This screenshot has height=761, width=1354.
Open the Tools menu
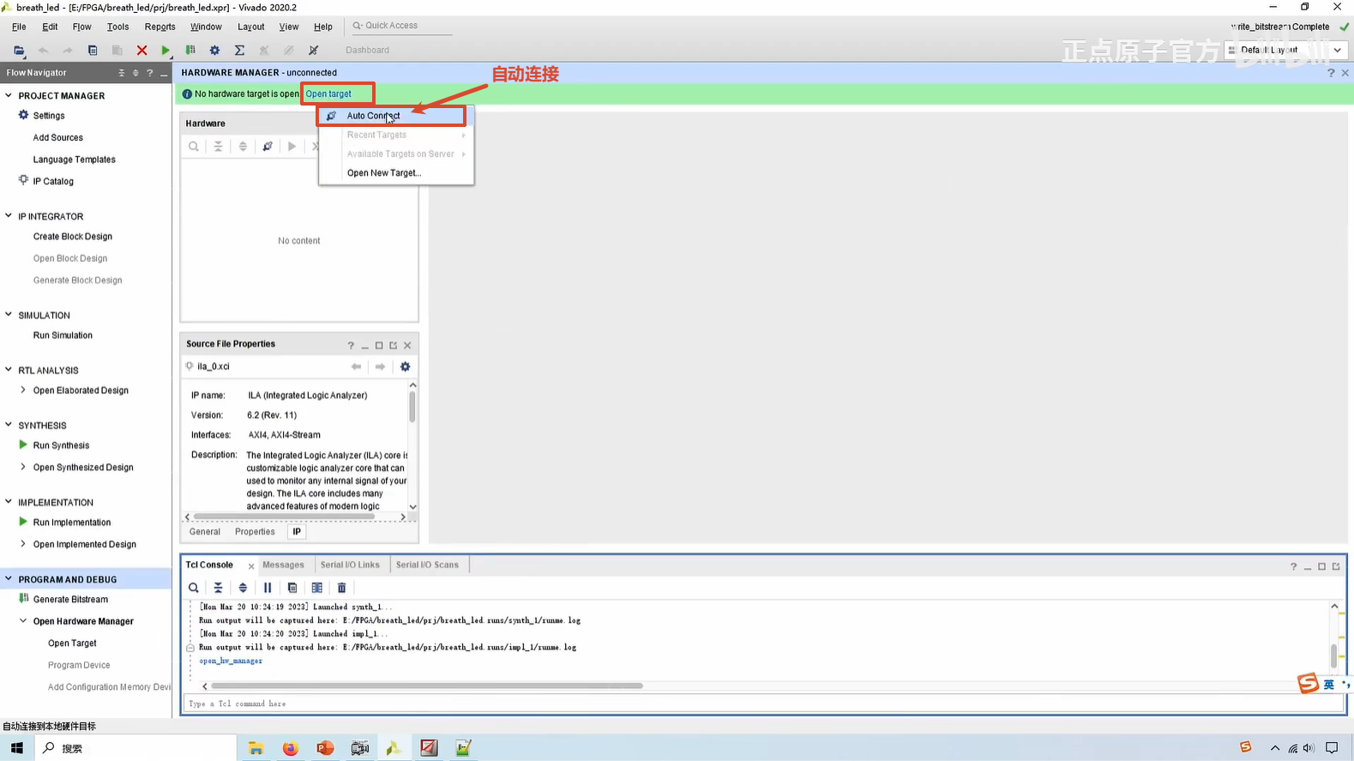(x=117, y=27)
